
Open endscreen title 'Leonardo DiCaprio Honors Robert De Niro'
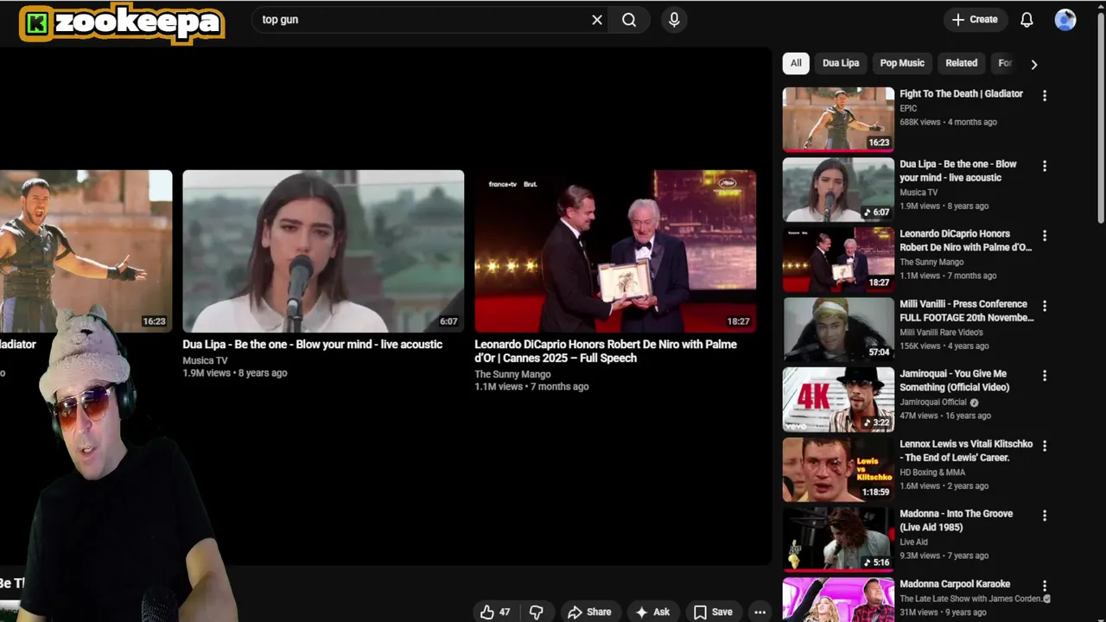tap(606, 351)
